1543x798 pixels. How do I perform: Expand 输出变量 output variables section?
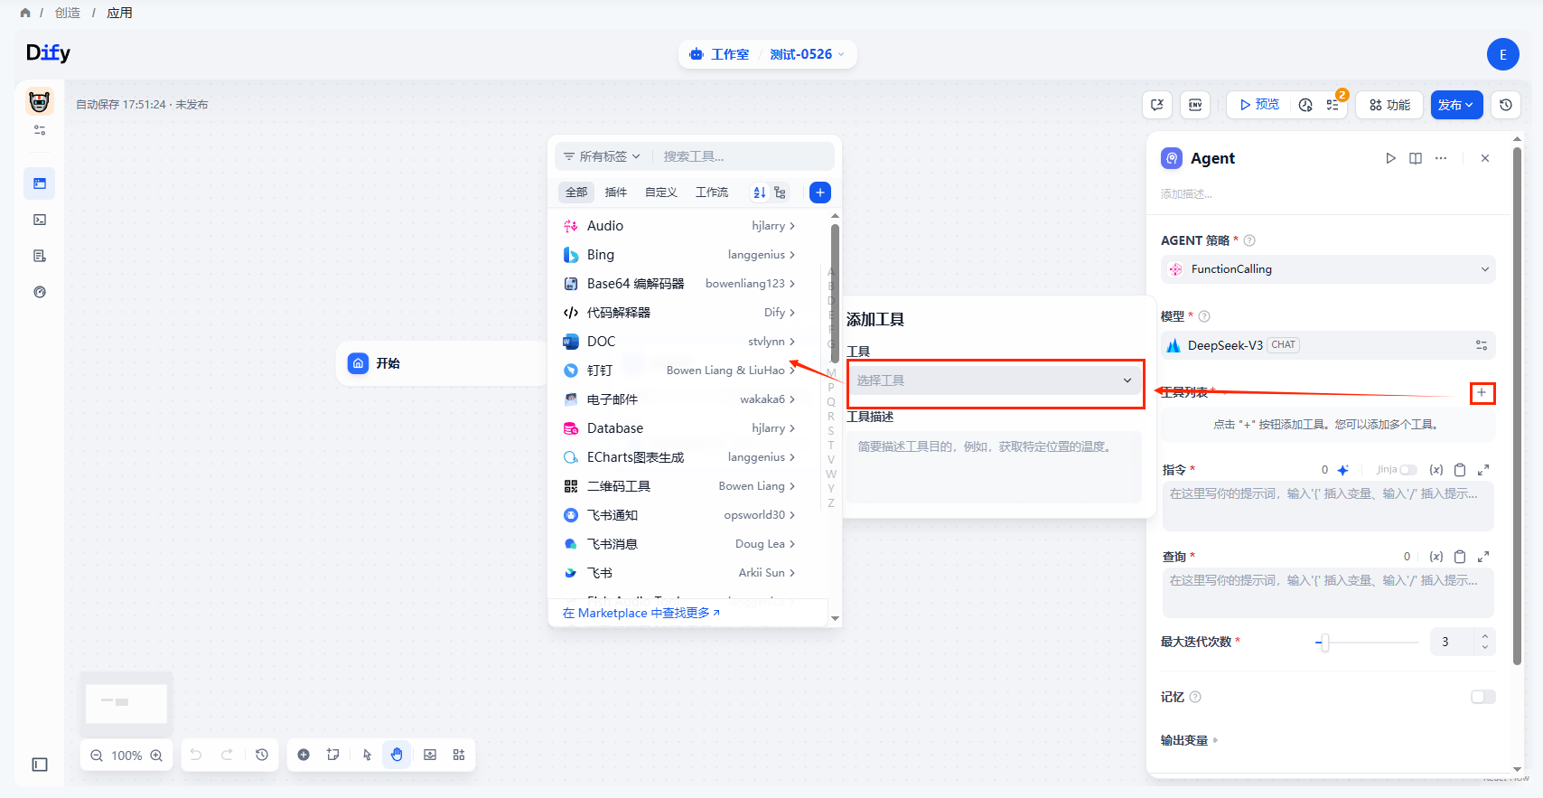point(1190,740)
